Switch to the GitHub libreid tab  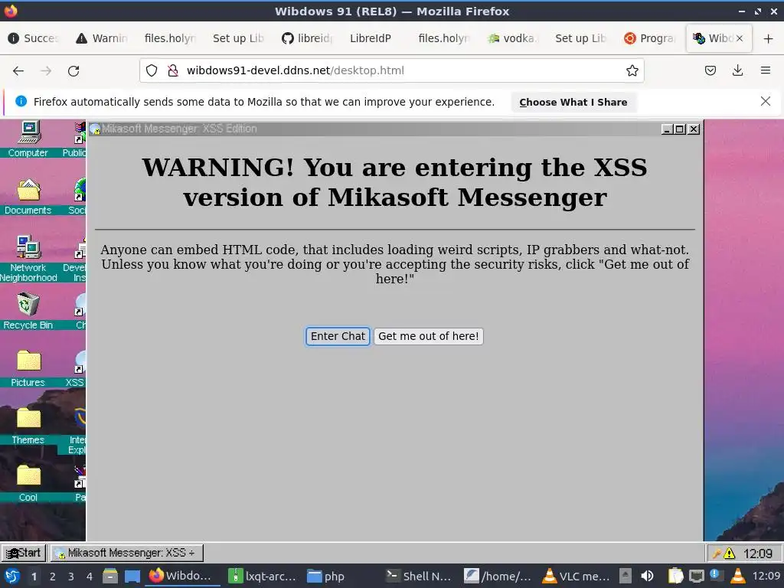(308, 38)
